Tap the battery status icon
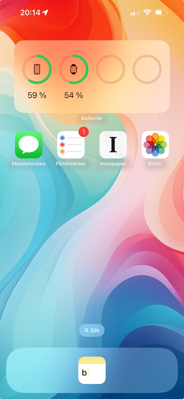This screenshot has width=184, height=399. click(161, 12)
